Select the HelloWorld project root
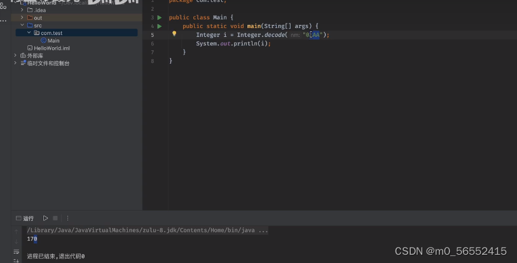517x263 pixels. tap(41, 3)
